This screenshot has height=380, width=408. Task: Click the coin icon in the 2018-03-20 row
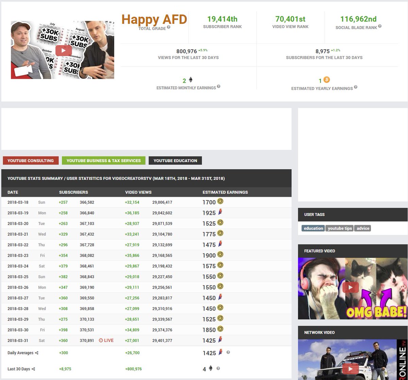220,223
